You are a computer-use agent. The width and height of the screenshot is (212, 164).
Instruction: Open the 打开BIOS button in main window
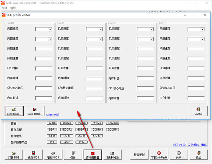tap(14, 155)
